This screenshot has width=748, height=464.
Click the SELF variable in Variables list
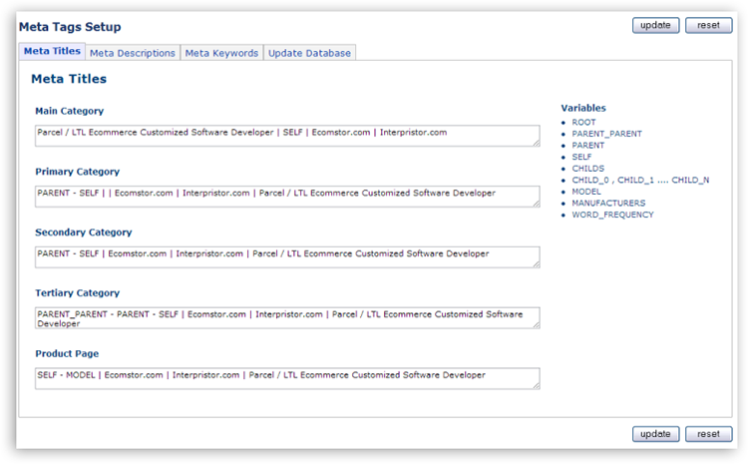(581, 157)
